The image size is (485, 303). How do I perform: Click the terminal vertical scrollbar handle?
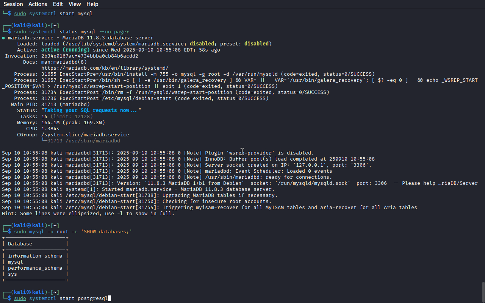tap(483, 292)
